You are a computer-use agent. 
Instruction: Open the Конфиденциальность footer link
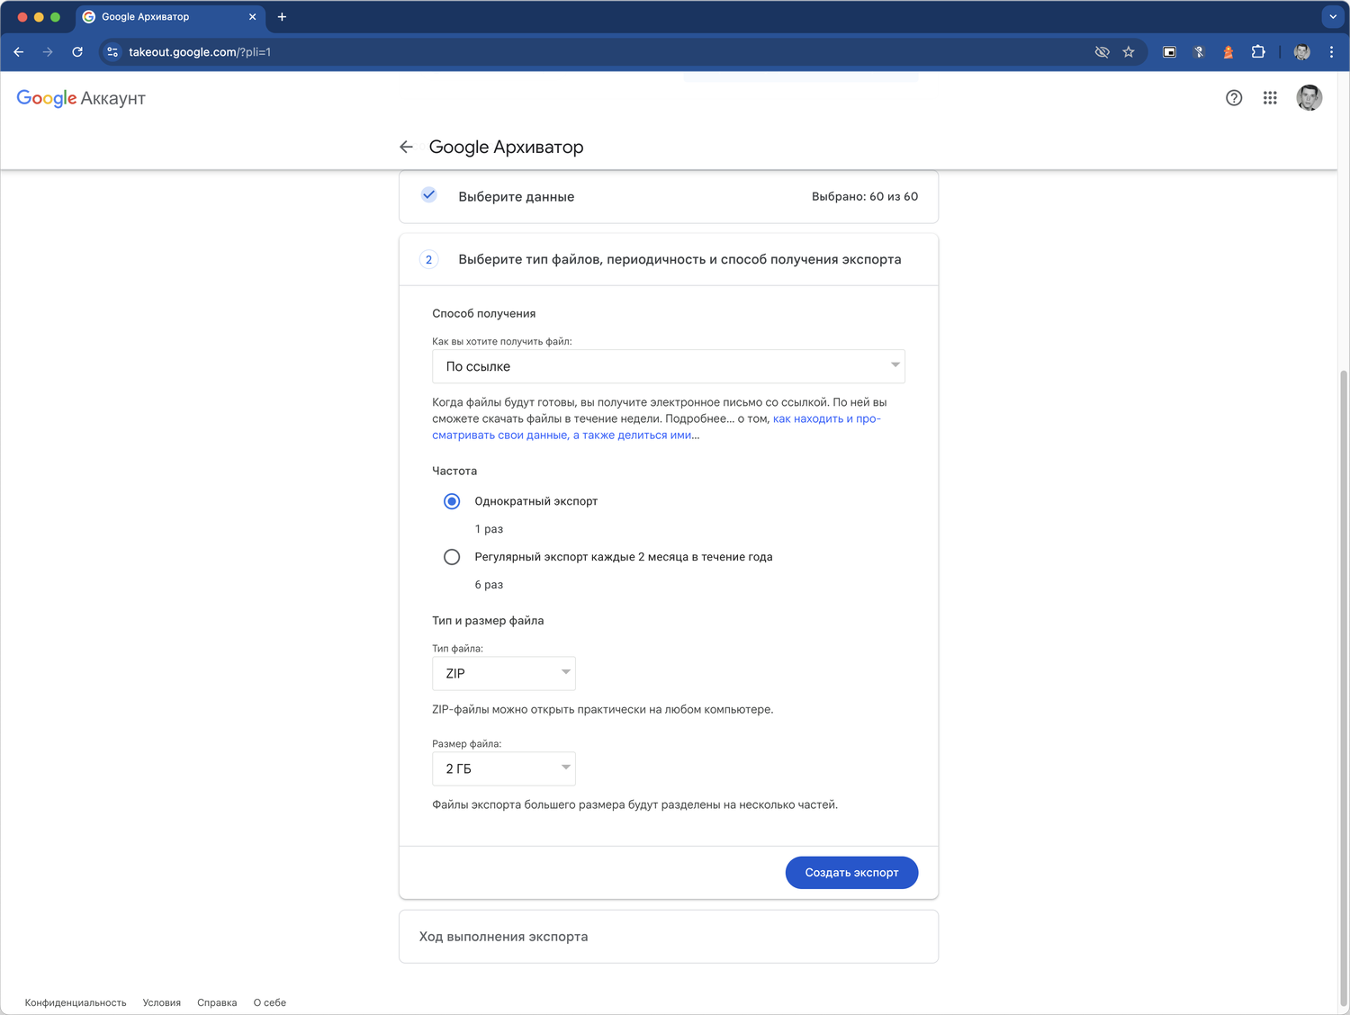coord(76,1002)
